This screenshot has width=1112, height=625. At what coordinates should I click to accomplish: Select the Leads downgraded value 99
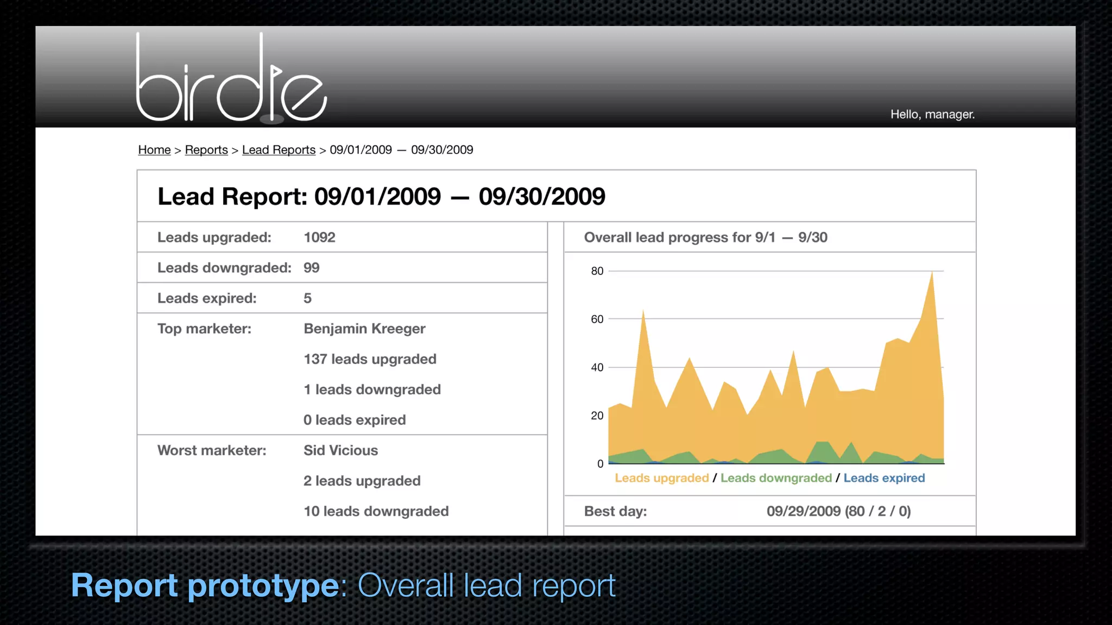click(311, 267)
